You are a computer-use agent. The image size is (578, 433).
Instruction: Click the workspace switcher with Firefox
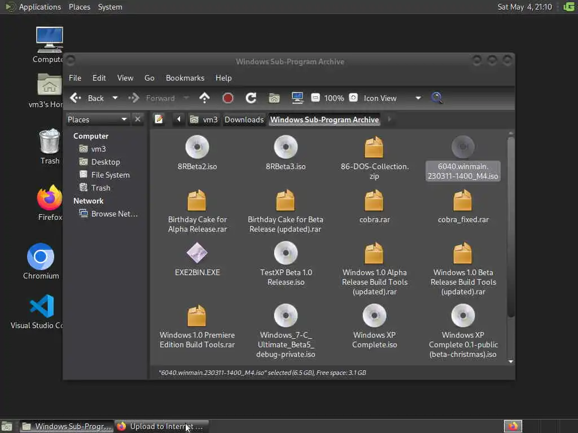(x=513, y=426)
